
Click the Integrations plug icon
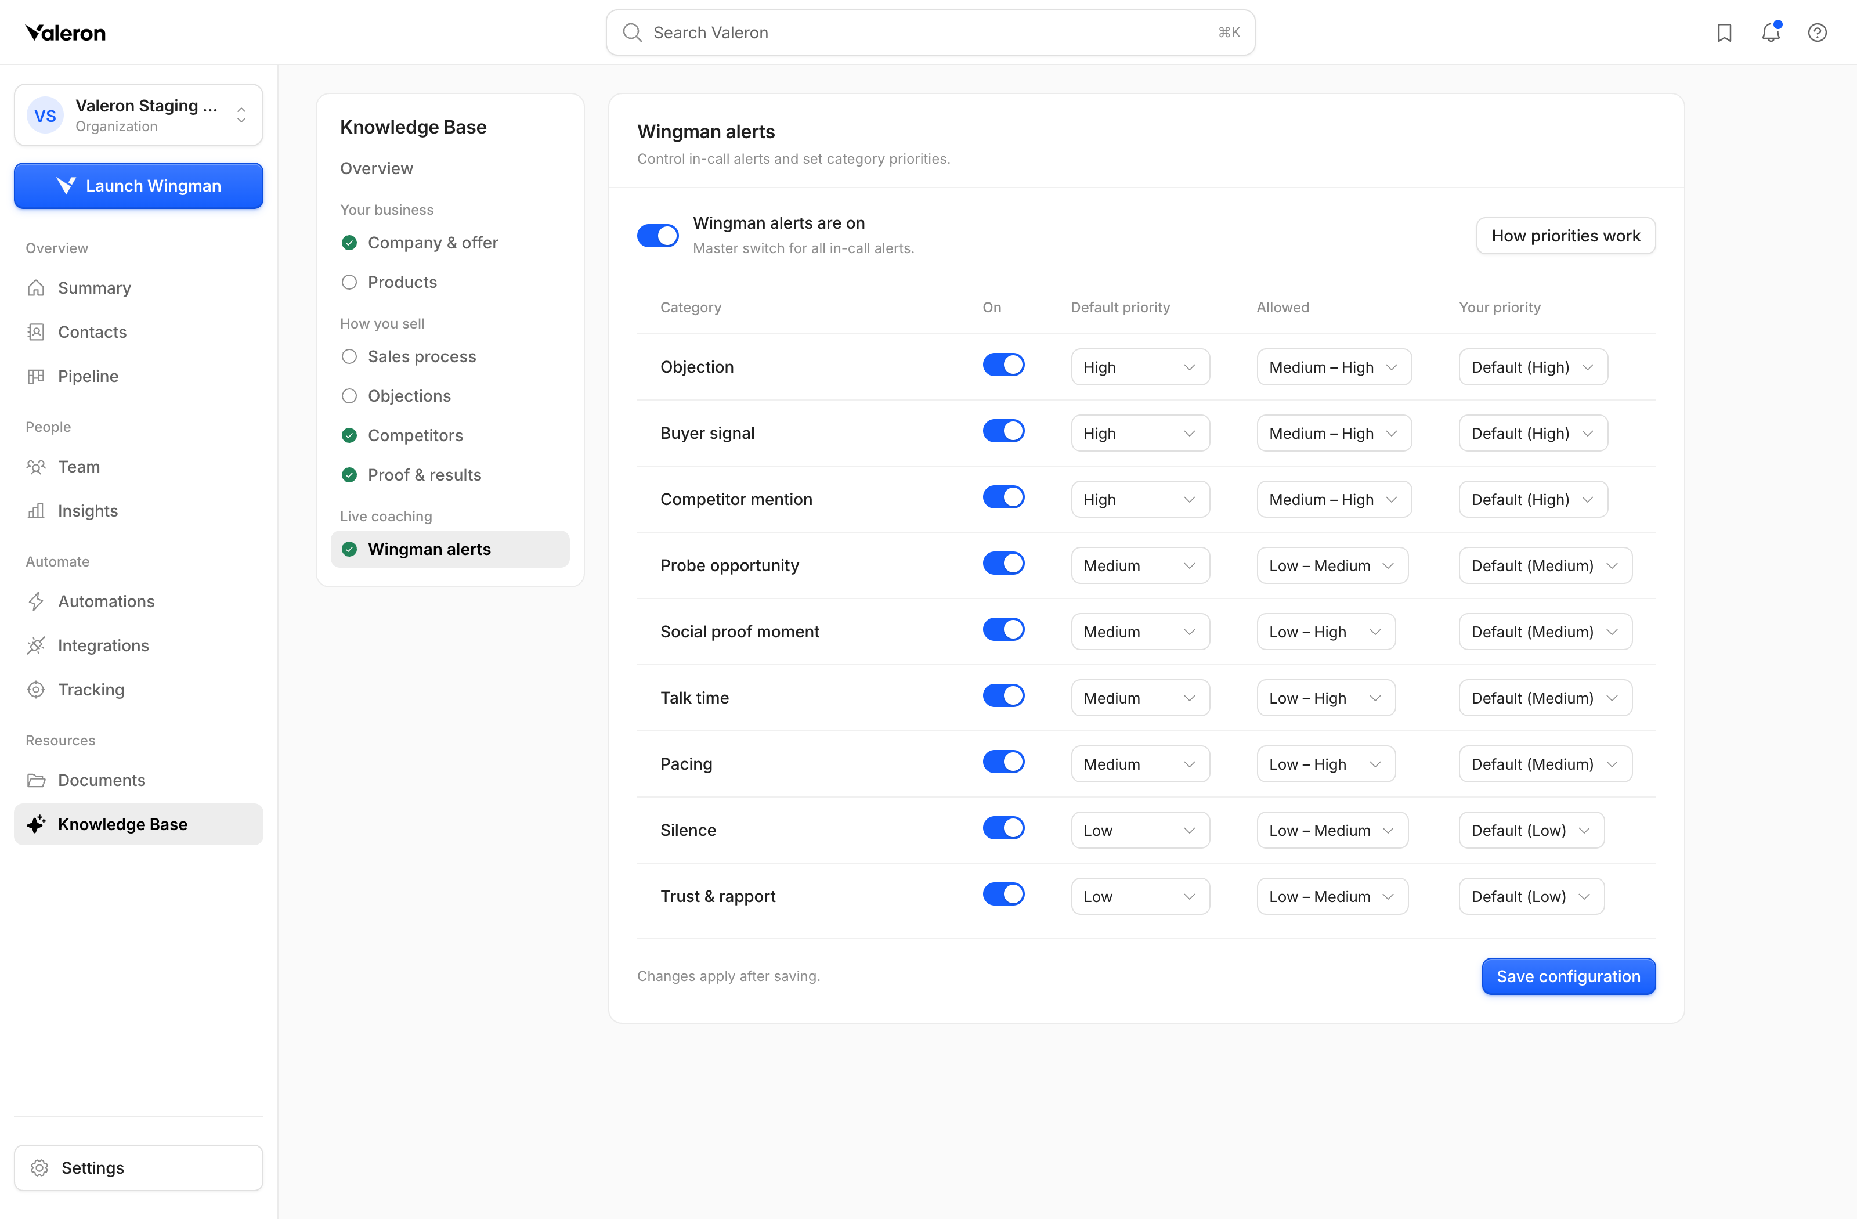pos(36,645)
